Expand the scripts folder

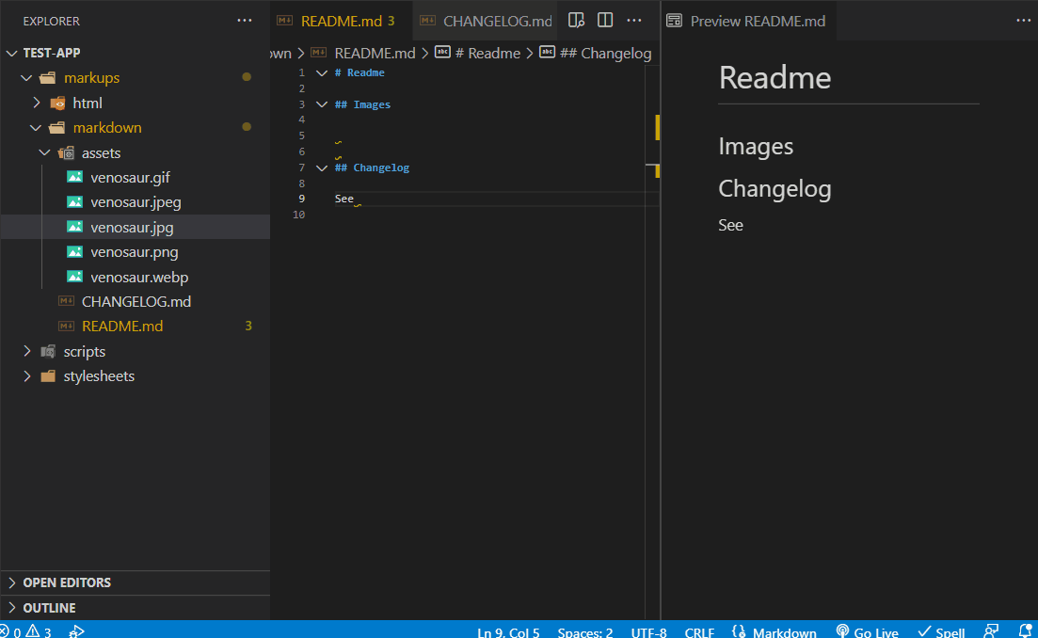(x=27, y=351)
